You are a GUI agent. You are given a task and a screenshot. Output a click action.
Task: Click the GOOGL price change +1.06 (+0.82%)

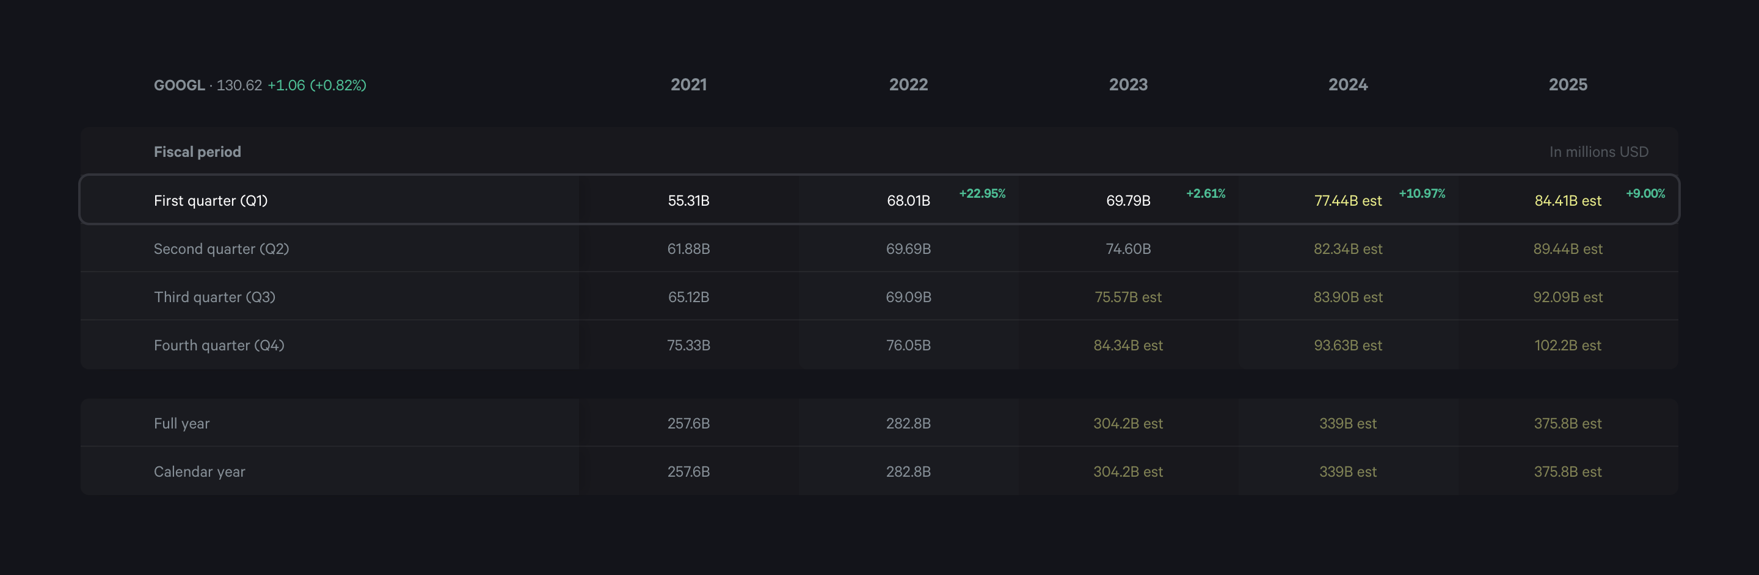317,85
